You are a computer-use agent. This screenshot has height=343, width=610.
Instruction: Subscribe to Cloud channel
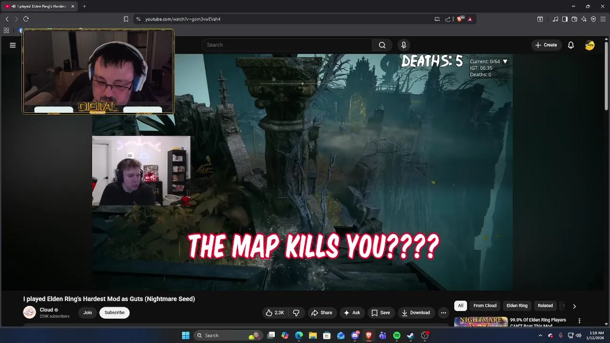[114, 313]
